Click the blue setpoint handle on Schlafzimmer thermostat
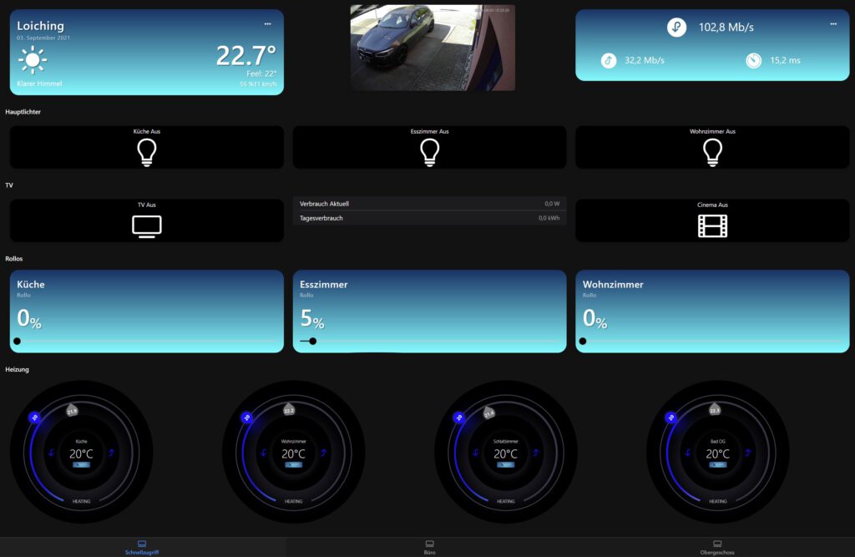 coord(458,418)
